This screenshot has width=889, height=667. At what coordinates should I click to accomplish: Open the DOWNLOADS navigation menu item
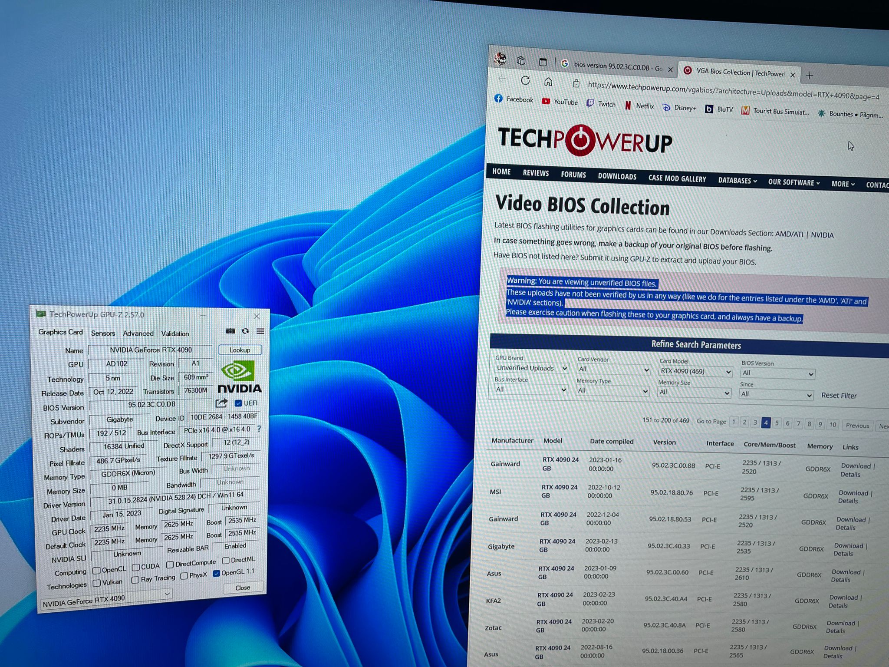pyautogui.click(x=617, y=176)
